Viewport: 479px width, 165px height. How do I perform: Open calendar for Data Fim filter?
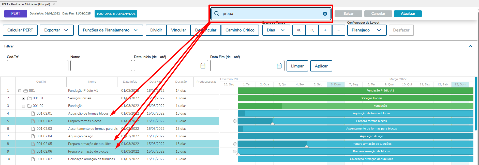click(x=279, y=66)
